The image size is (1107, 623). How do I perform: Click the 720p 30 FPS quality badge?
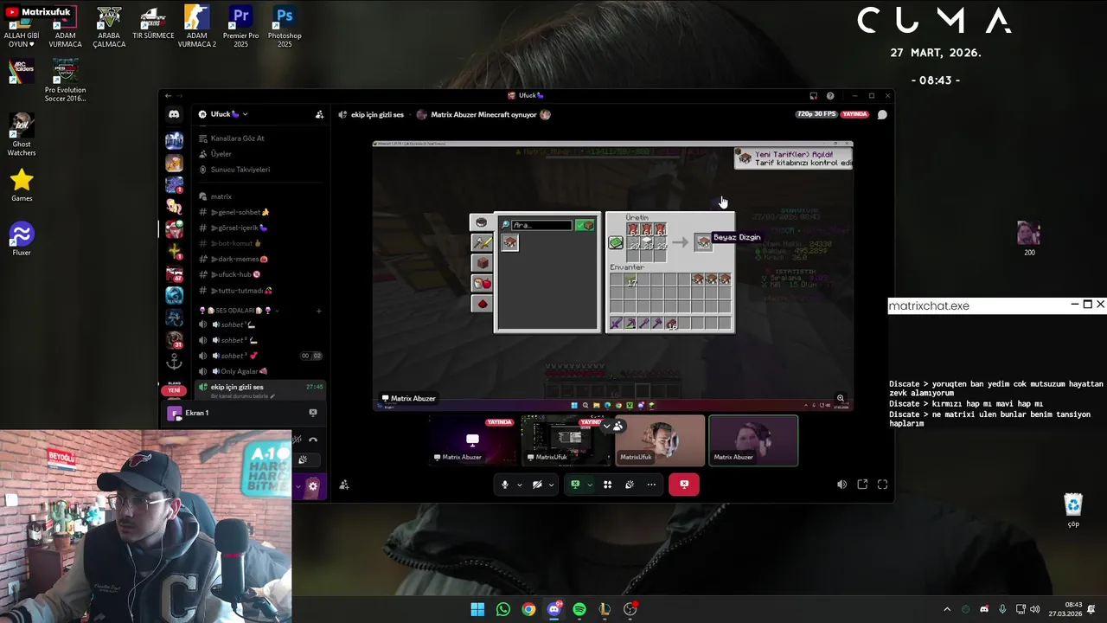[x=816, y=114]
